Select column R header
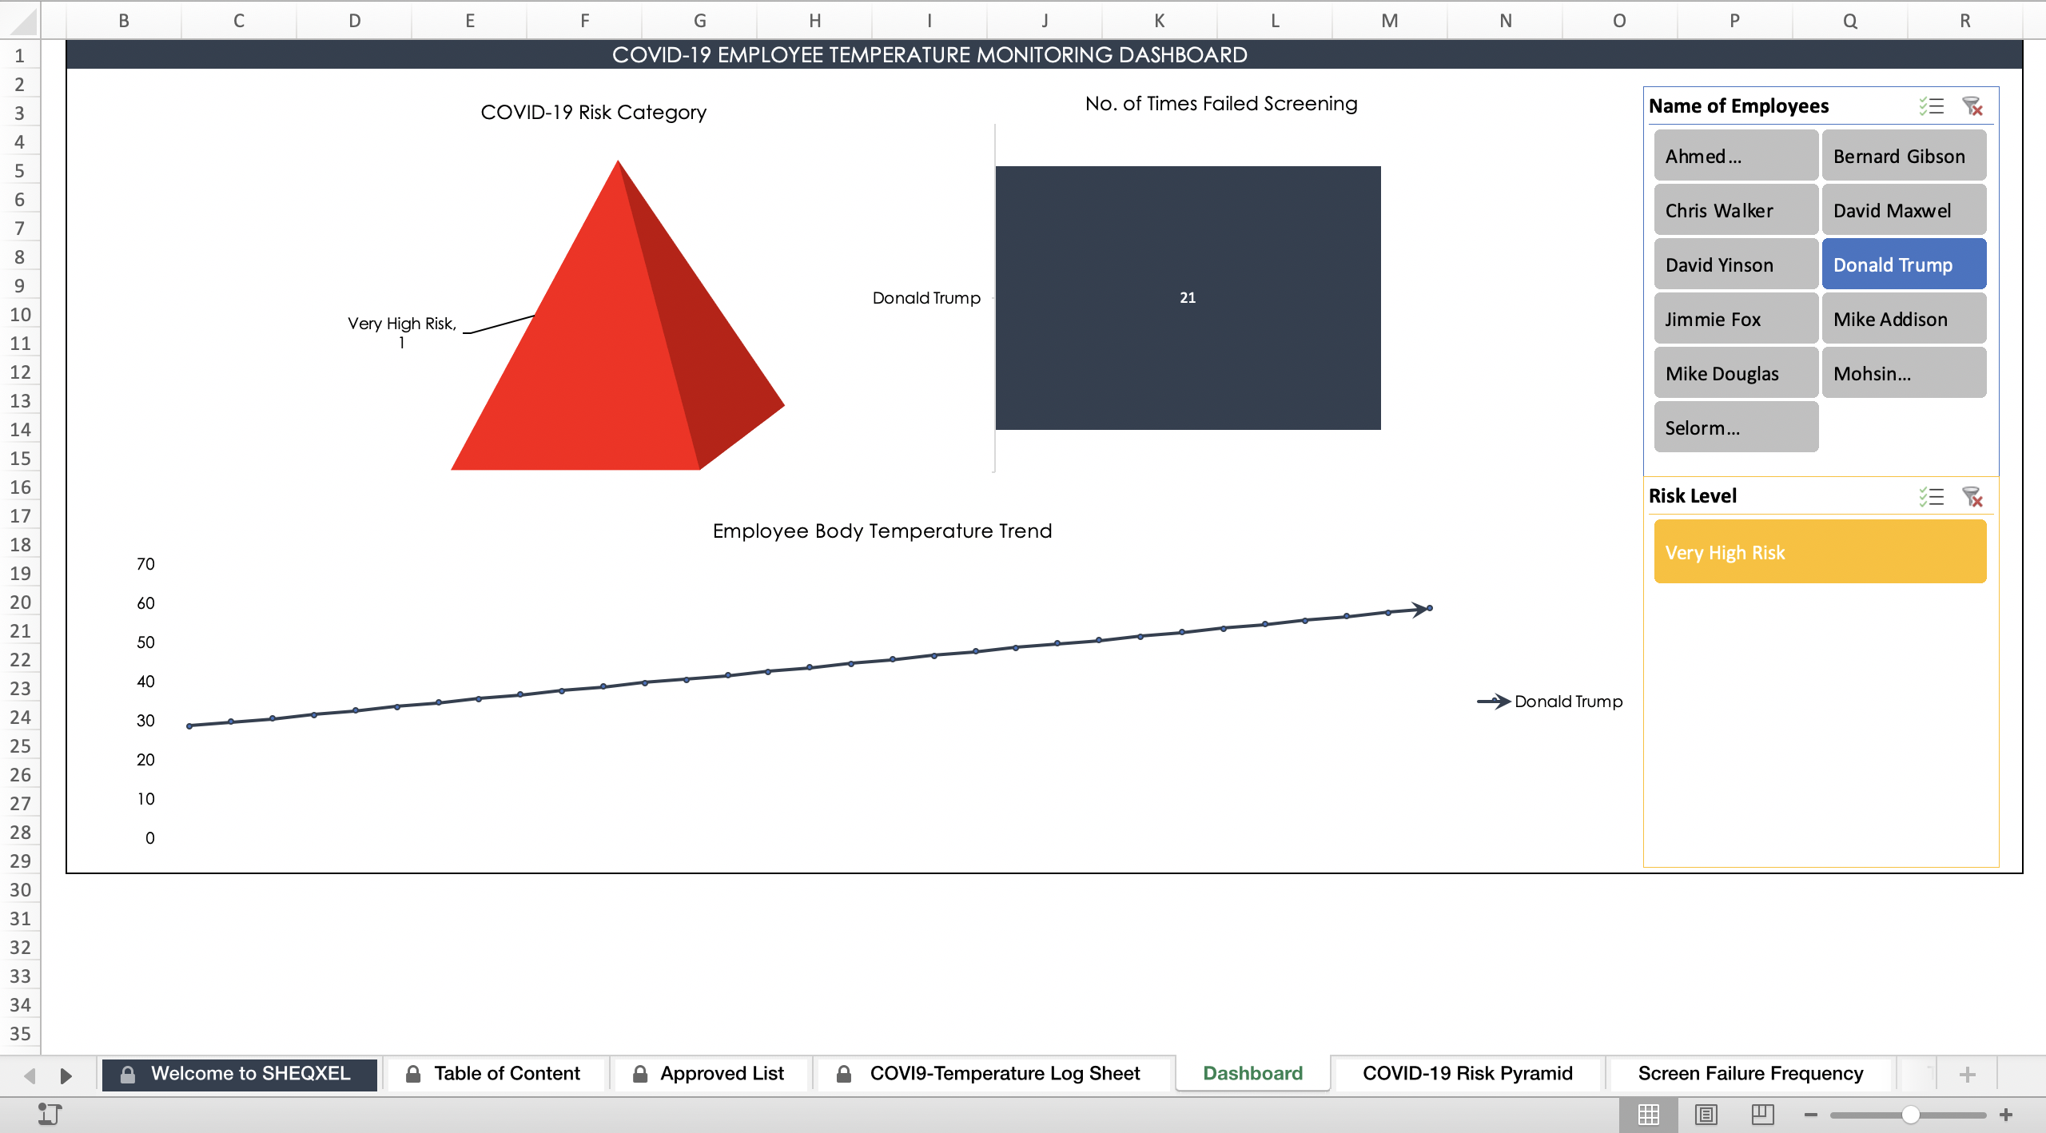The width and height of the screenshot is (2046, 1133). coord(1965,21)
